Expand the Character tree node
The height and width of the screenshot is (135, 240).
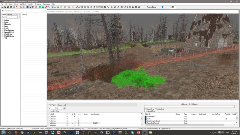pyautogui.click(x=3, y=24)
